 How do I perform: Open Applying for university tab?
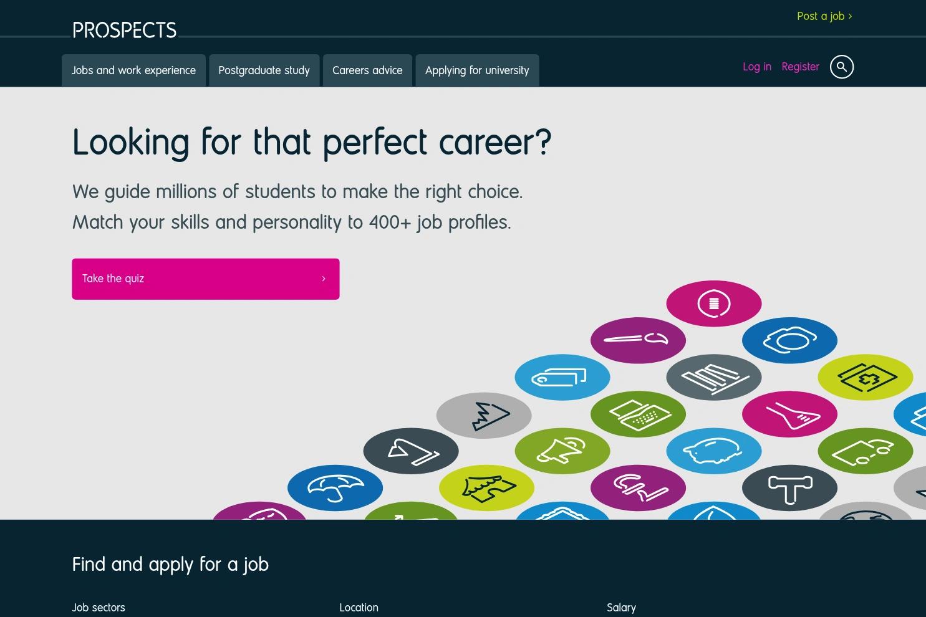(x=477, y=70)
